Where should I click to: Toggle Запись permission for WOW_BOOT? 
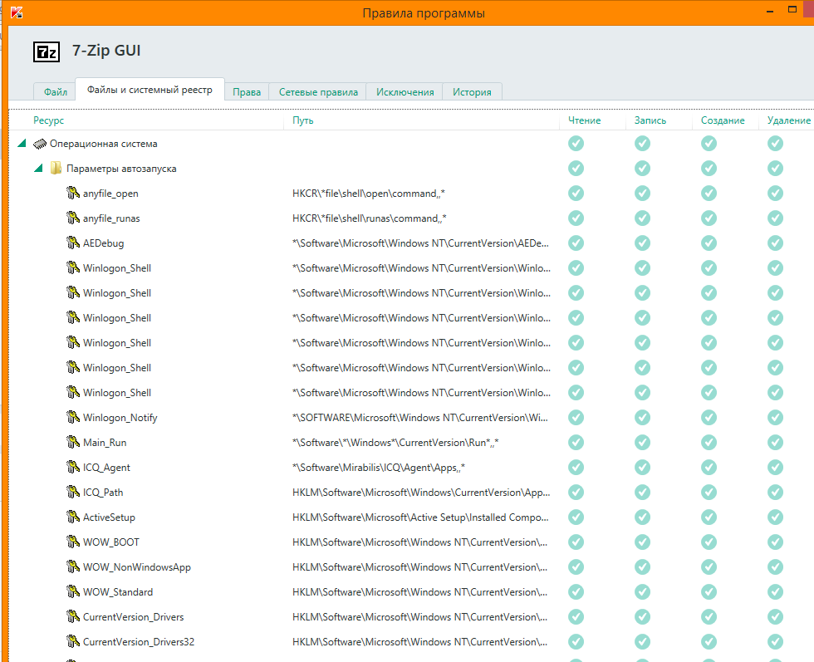[642, 542]
